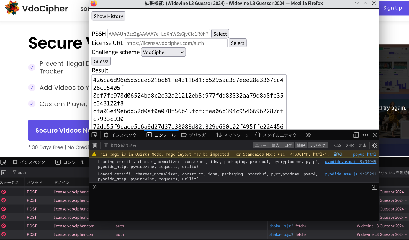409x240 pixels.
Task: Click the Quirks Mode warning triangle icon
Action: point(94,154)
